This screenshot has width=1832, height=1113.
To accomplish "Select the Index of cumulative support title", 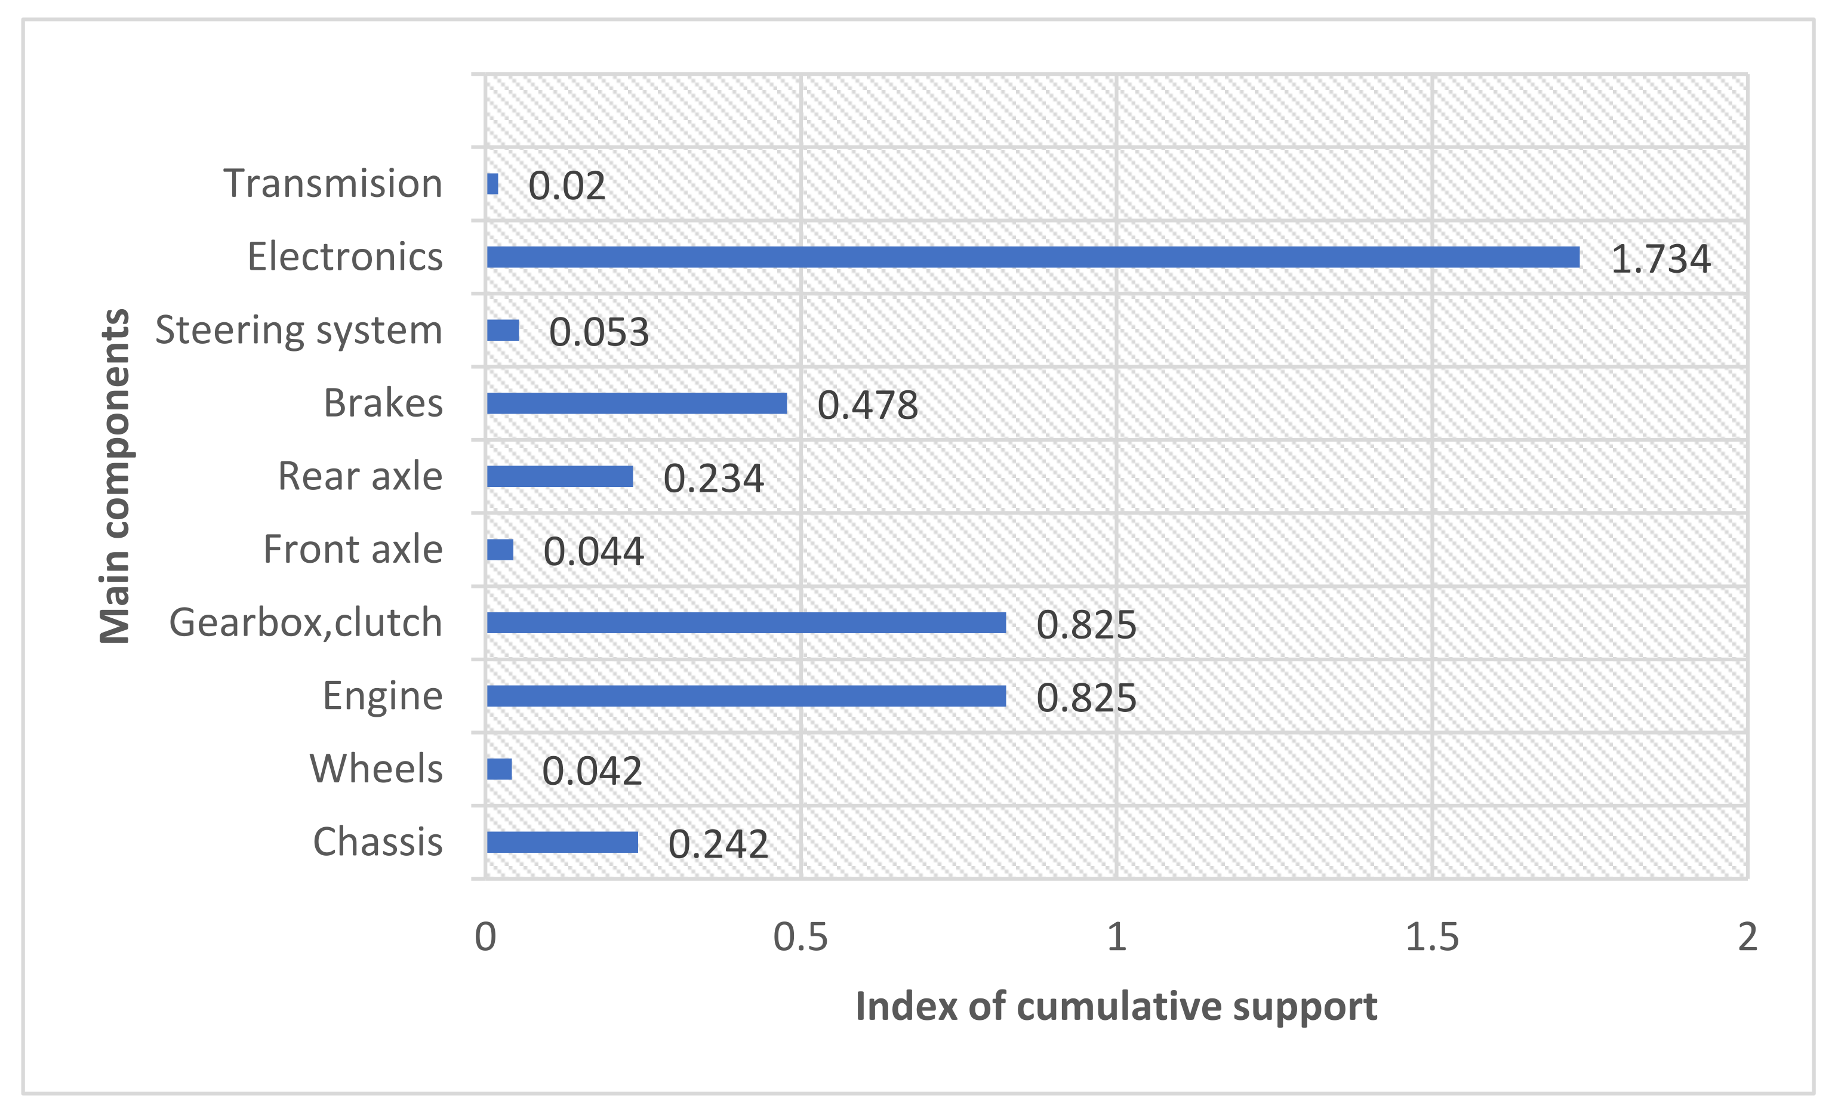I will (1116, 1007).
